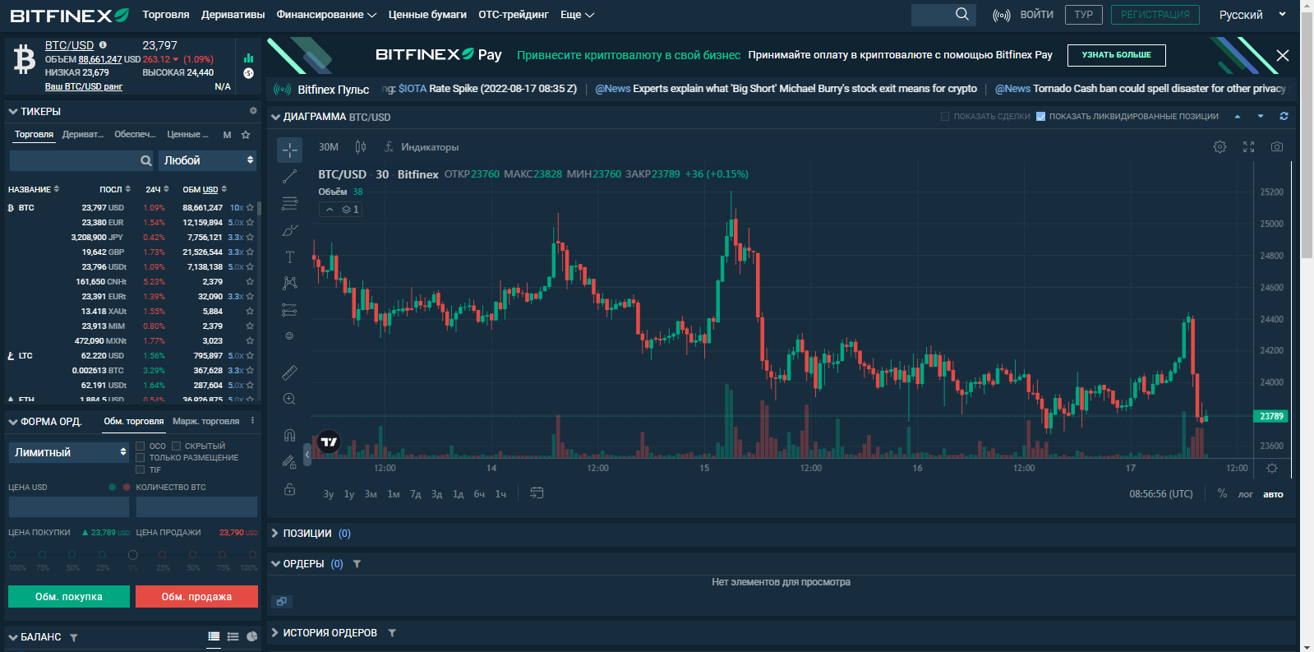The height and width of the screenshot is (652, 1314).
Task: Open candlestick chart style selector
Action: coord(360,147)
